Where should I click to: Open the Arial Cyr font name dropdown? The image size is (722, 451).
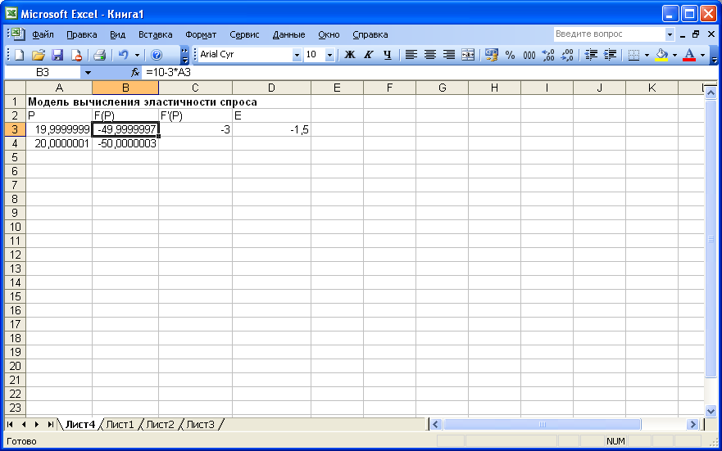coord(297,55)
